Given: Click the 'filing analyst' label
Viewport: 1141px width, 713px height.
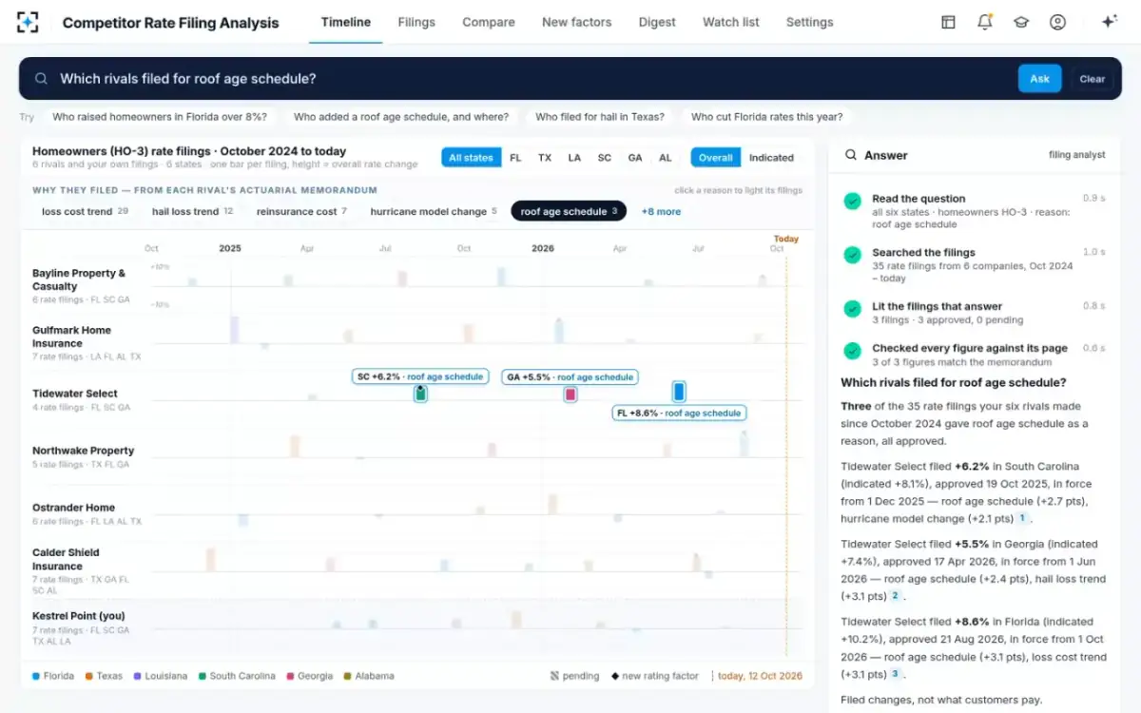Looking at the screenshot, I should tap(1077, 155).
